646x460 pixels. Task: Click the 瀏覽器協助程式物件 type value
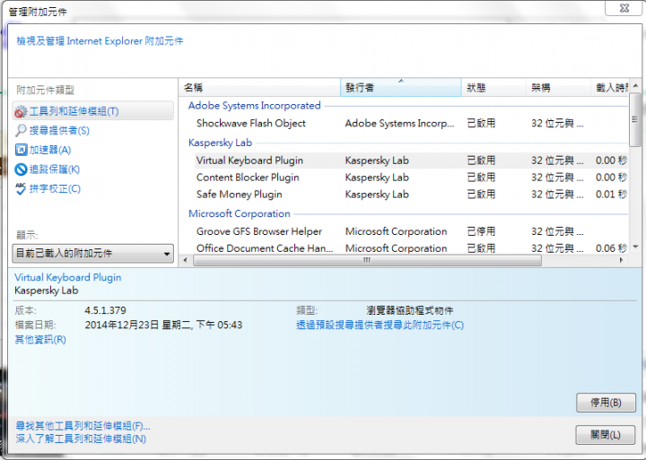coord(409,310)
